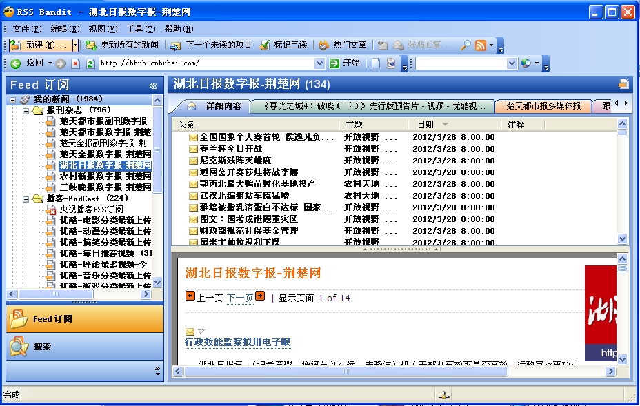The image size is (640, 406).
Task: Open the 文件 menu
Action: 27,28
